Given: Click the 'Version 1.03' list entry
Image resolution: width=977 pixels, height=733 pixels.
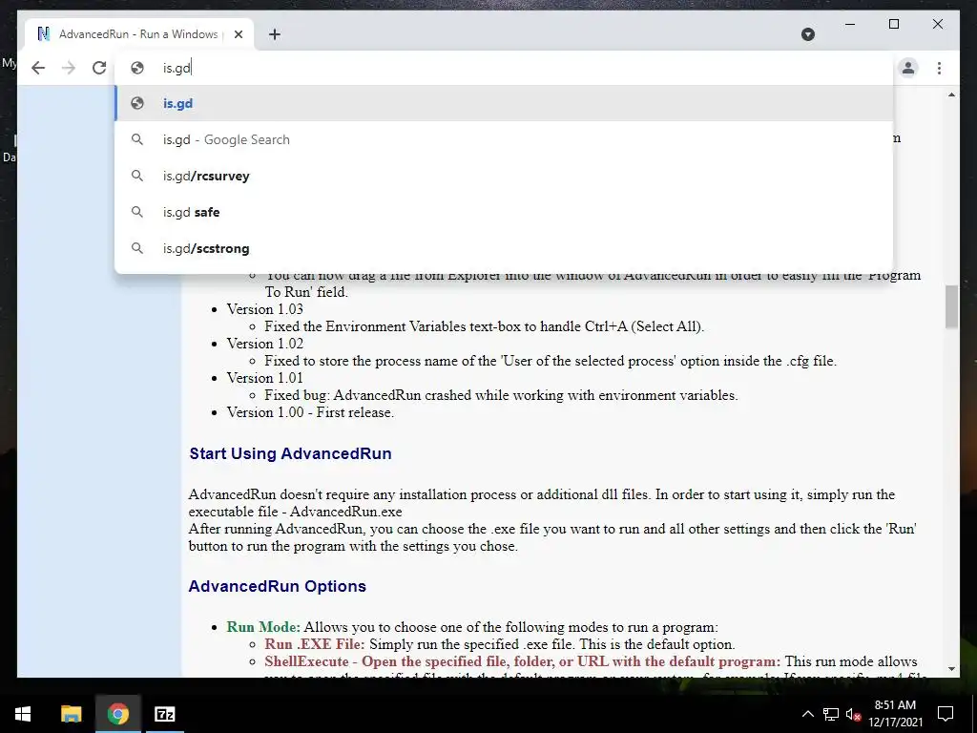Looking at the screenshot, I should click(x=265, y=309).
